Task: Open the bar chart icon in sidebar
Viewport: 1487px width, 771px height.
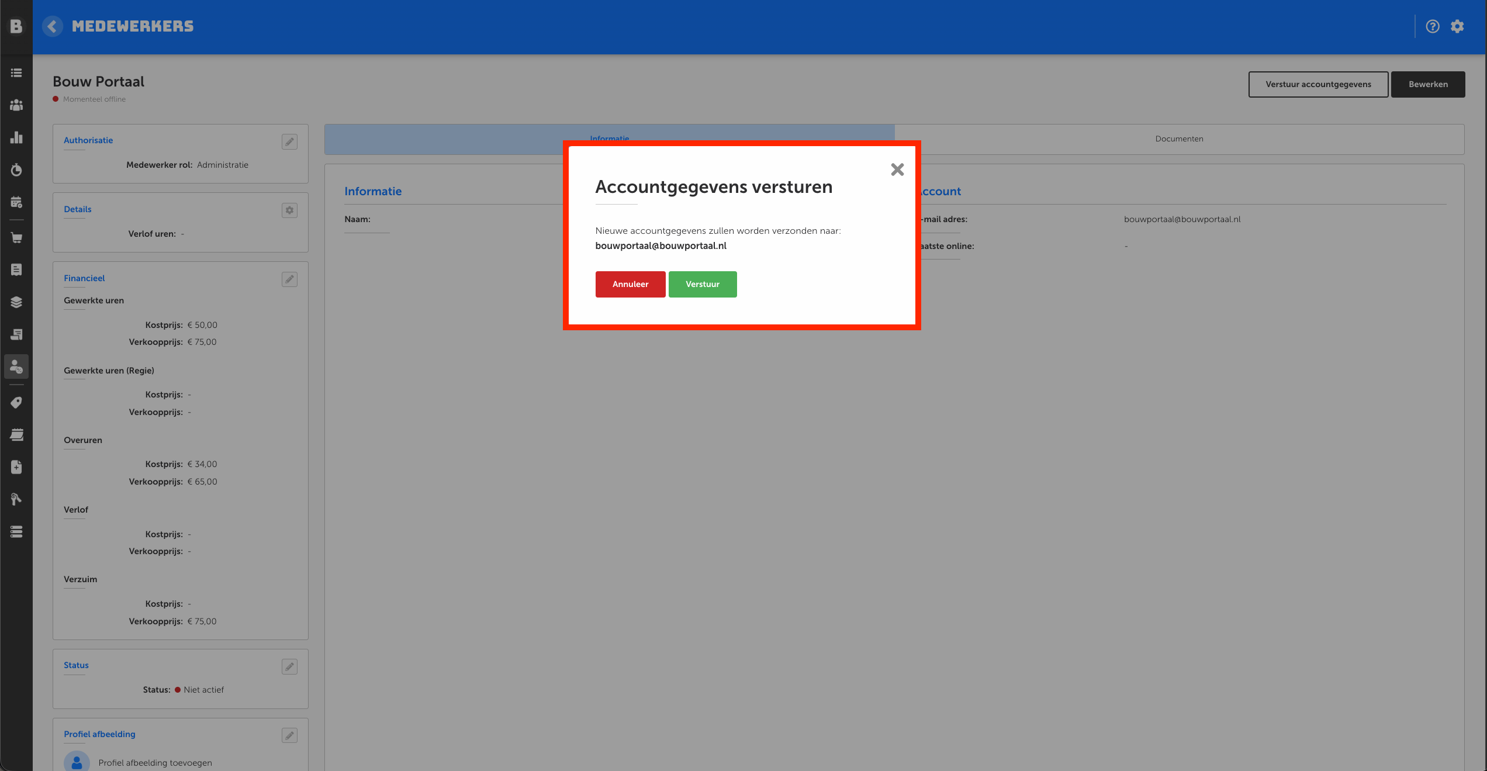Action: 16,137
